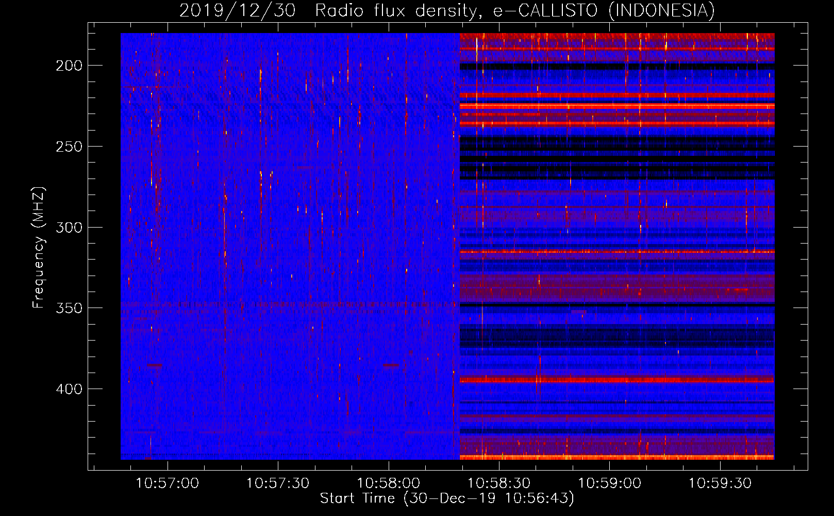Screen dimensions: 834x516
Task: Click the 10:58:30 time tick label
Action: click(x=499, y=483)
